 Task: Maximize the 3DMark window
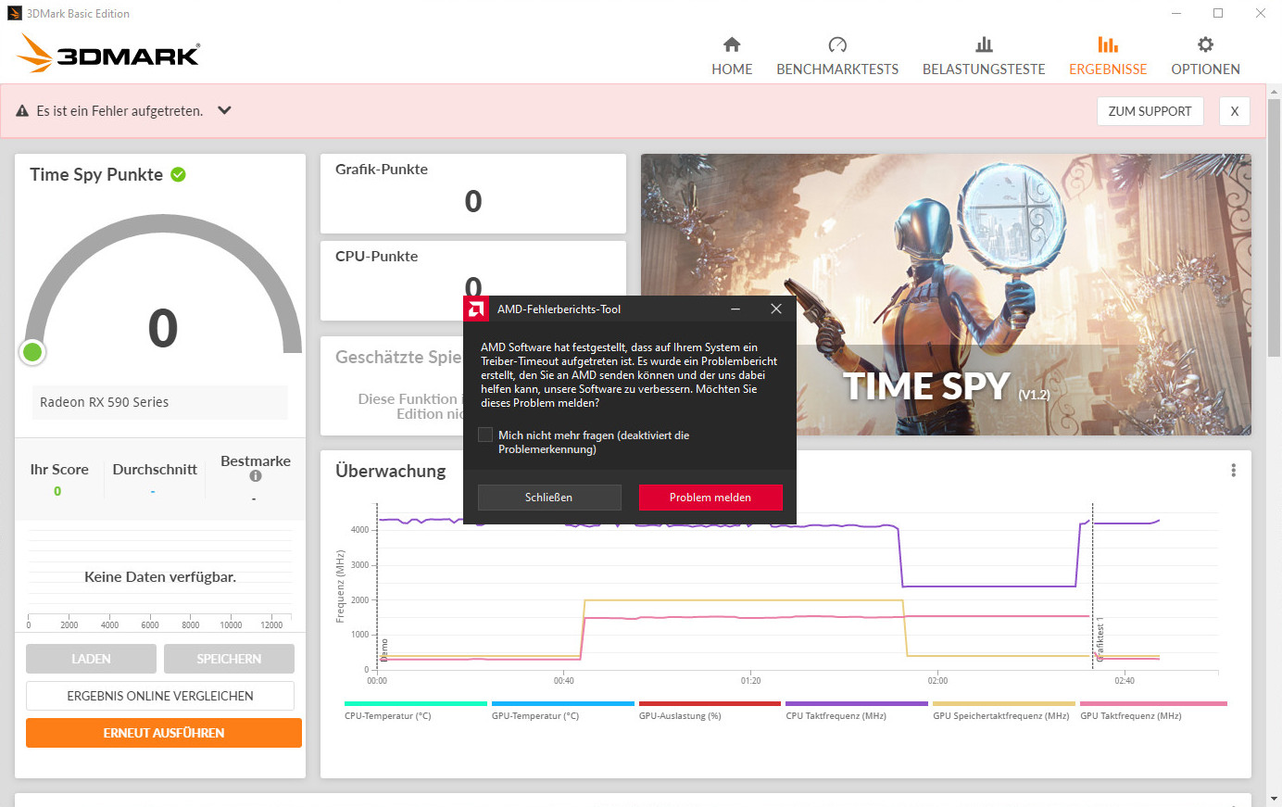coord(1218,13)
